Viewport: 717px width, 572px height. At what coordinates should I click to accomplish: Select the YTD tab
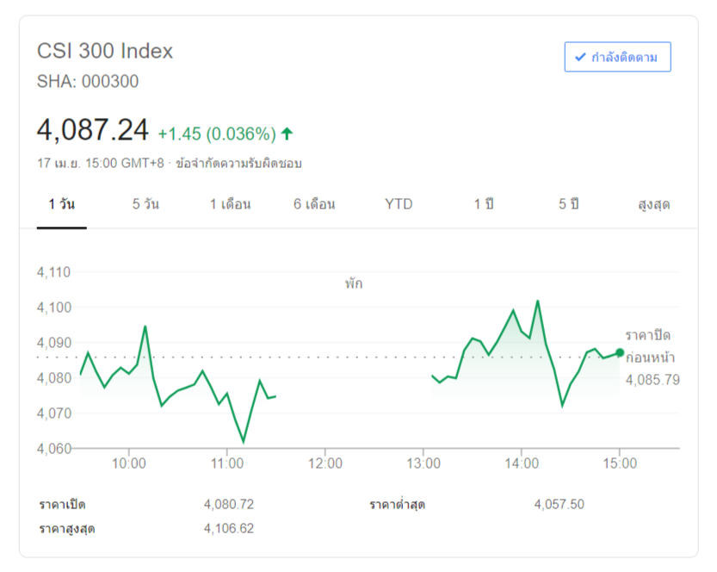tap(399, 204)
